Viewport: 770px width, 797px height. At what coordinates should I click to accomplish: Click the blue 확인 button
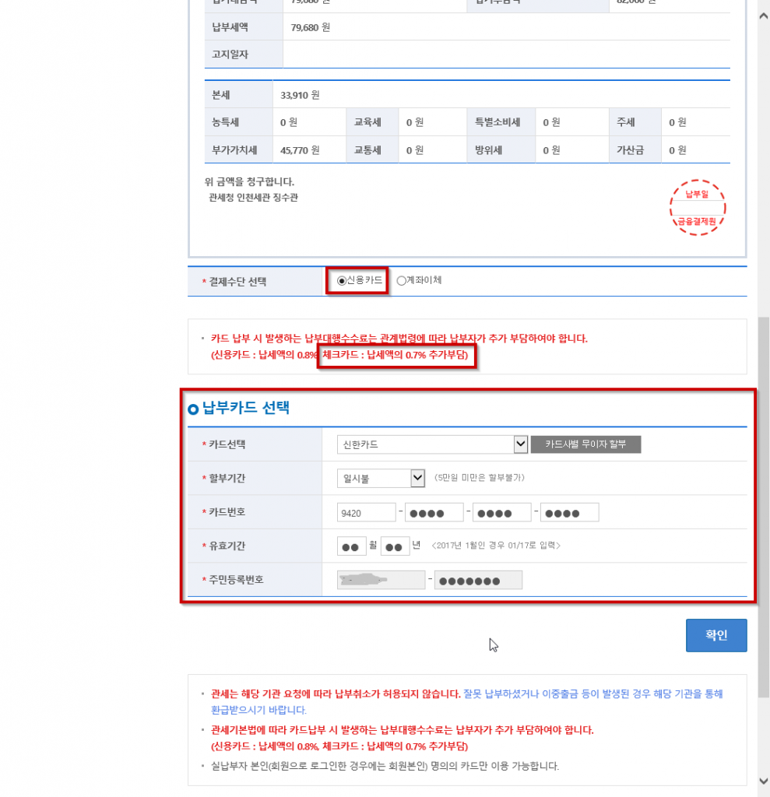point(716,635)
